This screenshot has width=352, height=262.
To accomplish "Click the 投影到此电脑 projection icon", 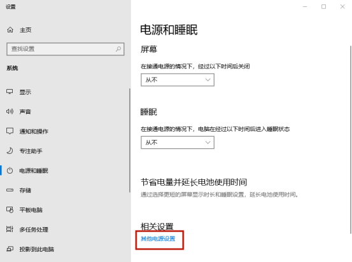I will point(10,249).
